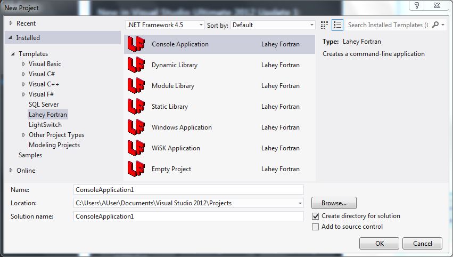This screenshot has width=453, height=257.
Task: Click Search Installed Templates box
Action: (388, 25)
